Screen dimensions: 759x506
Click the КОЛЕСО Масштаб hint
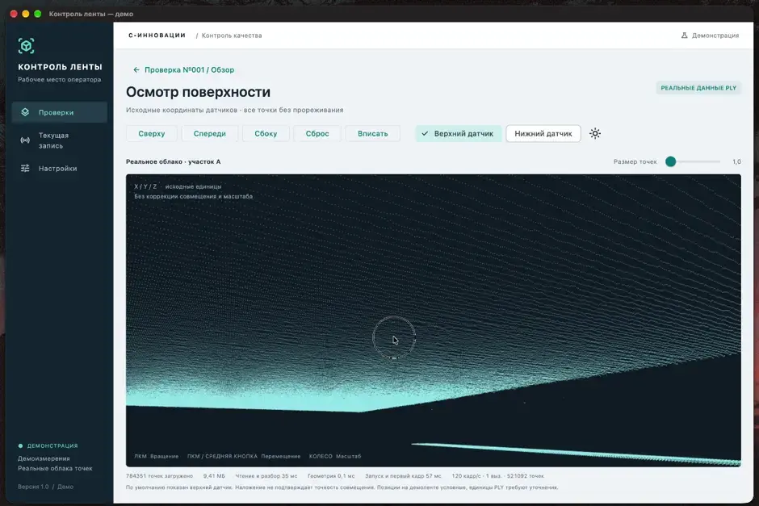335,456
